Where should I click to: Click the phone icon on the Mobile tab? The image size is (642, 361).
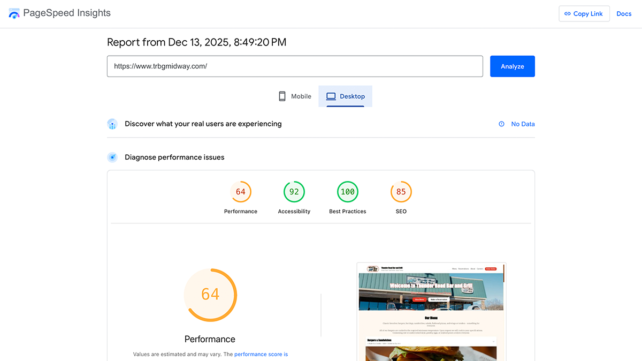pos(282,96)
